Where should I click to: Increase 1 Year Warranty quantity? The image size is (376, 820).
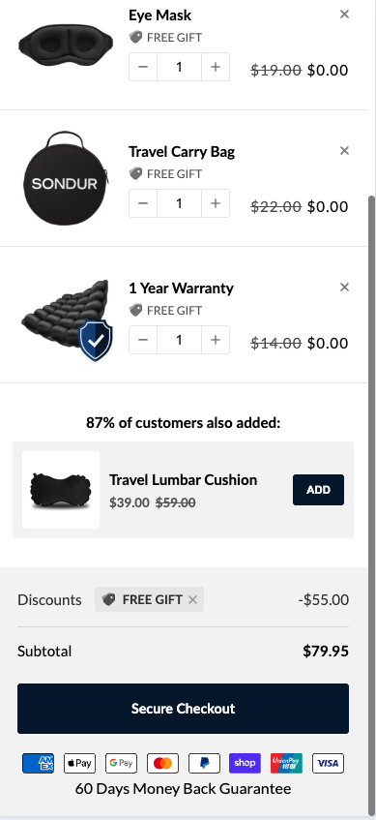(216, 340)
